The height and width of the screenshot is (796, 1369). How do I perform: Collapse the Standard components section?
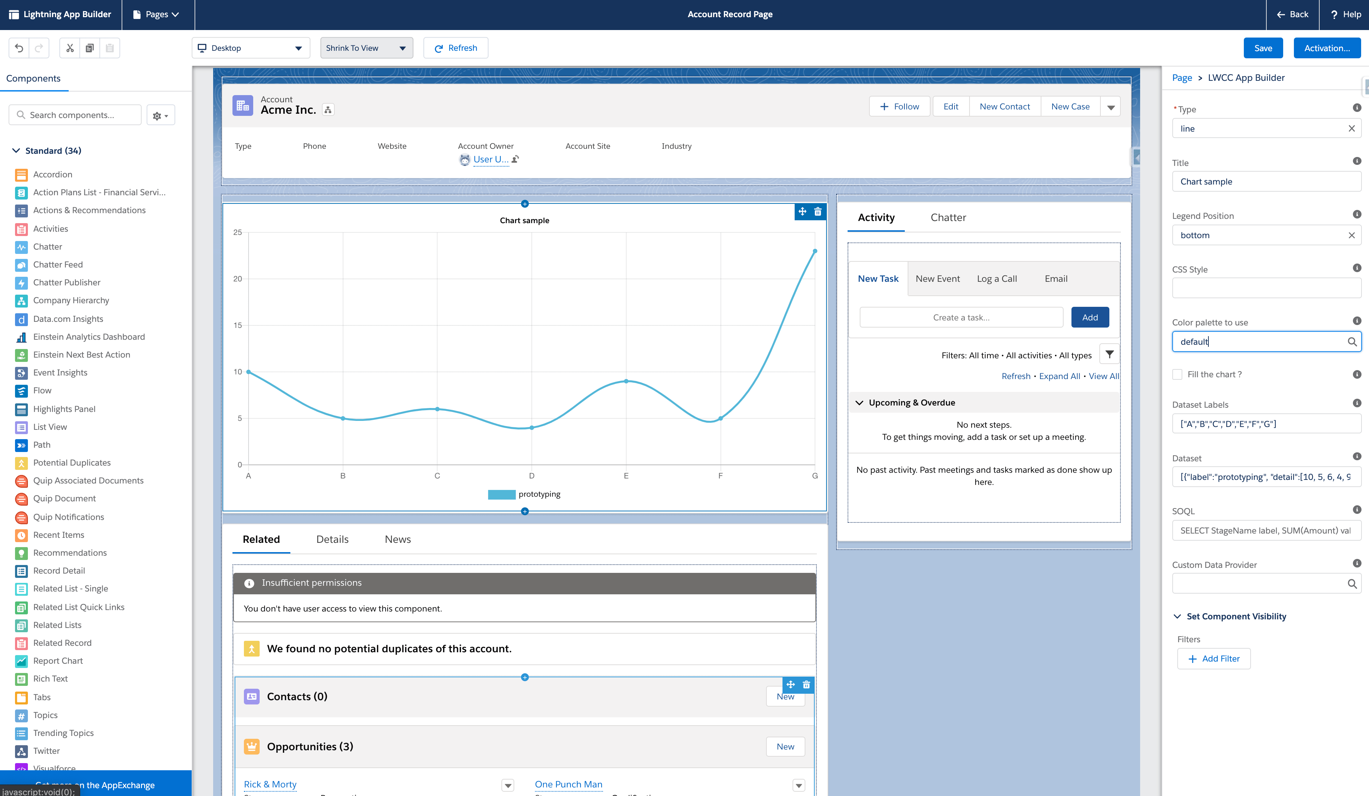(x=16, y=151)
